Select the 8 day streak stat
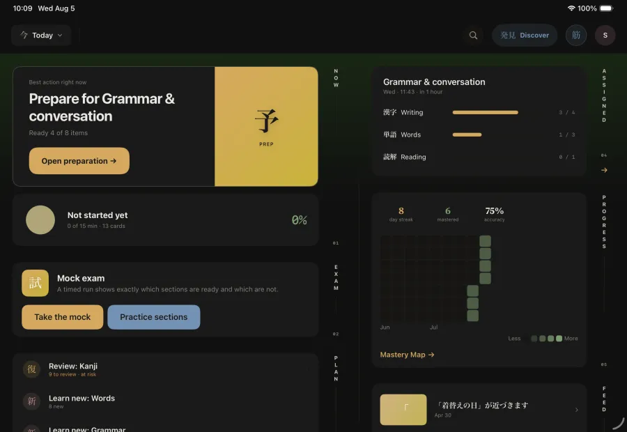Viewport: 627px width, 432px height. coord(401,214)
